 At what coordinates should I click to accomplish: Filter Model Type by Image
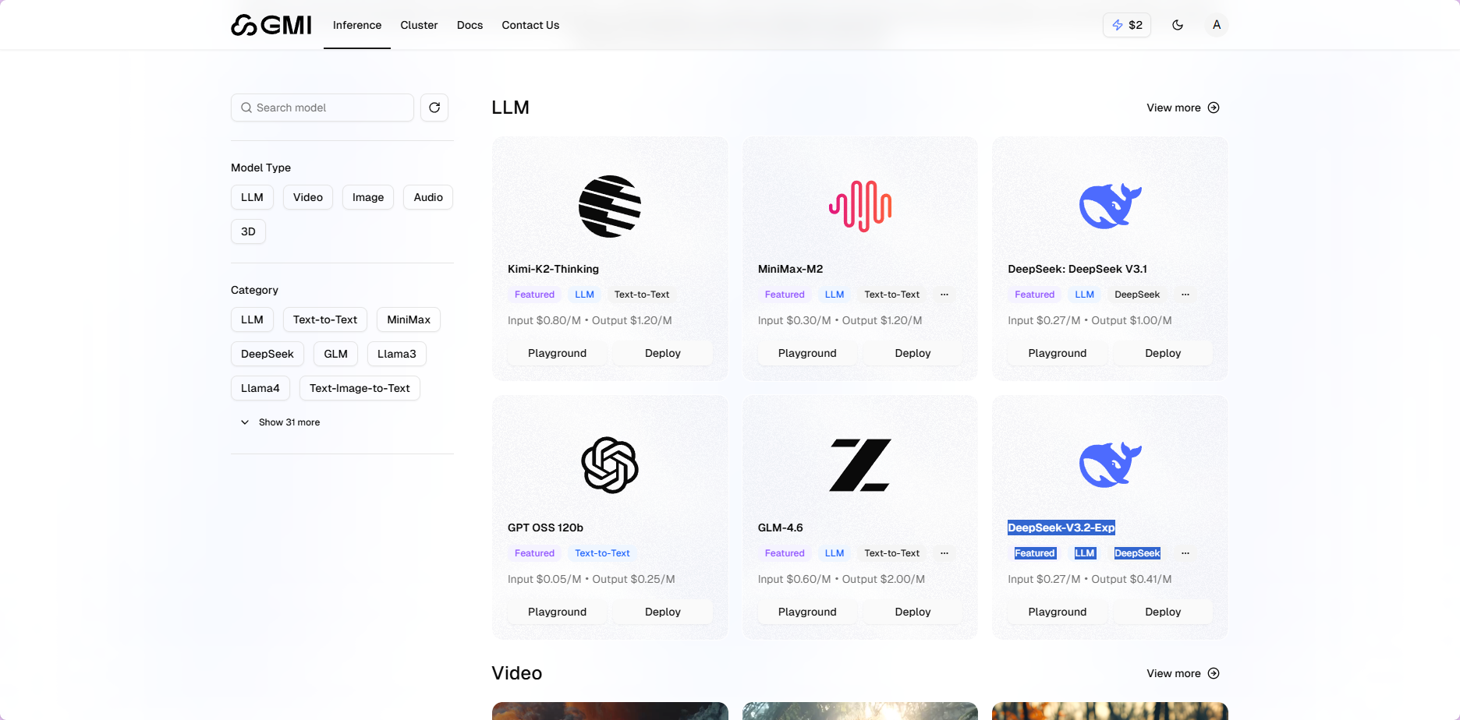tap(368, 197)
